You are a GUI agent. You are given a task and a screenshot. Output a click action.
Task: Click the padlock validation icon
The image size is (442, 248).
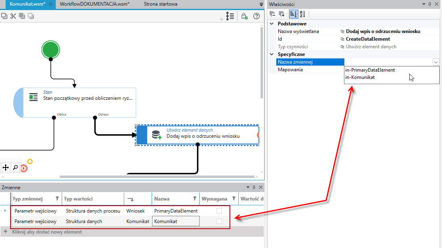click(244, 16)
